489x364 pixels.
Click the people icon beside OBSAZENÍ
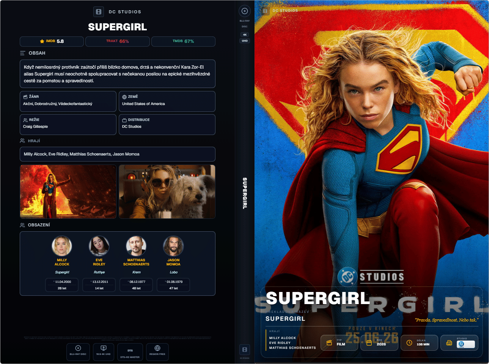click(x=22, y=225)
